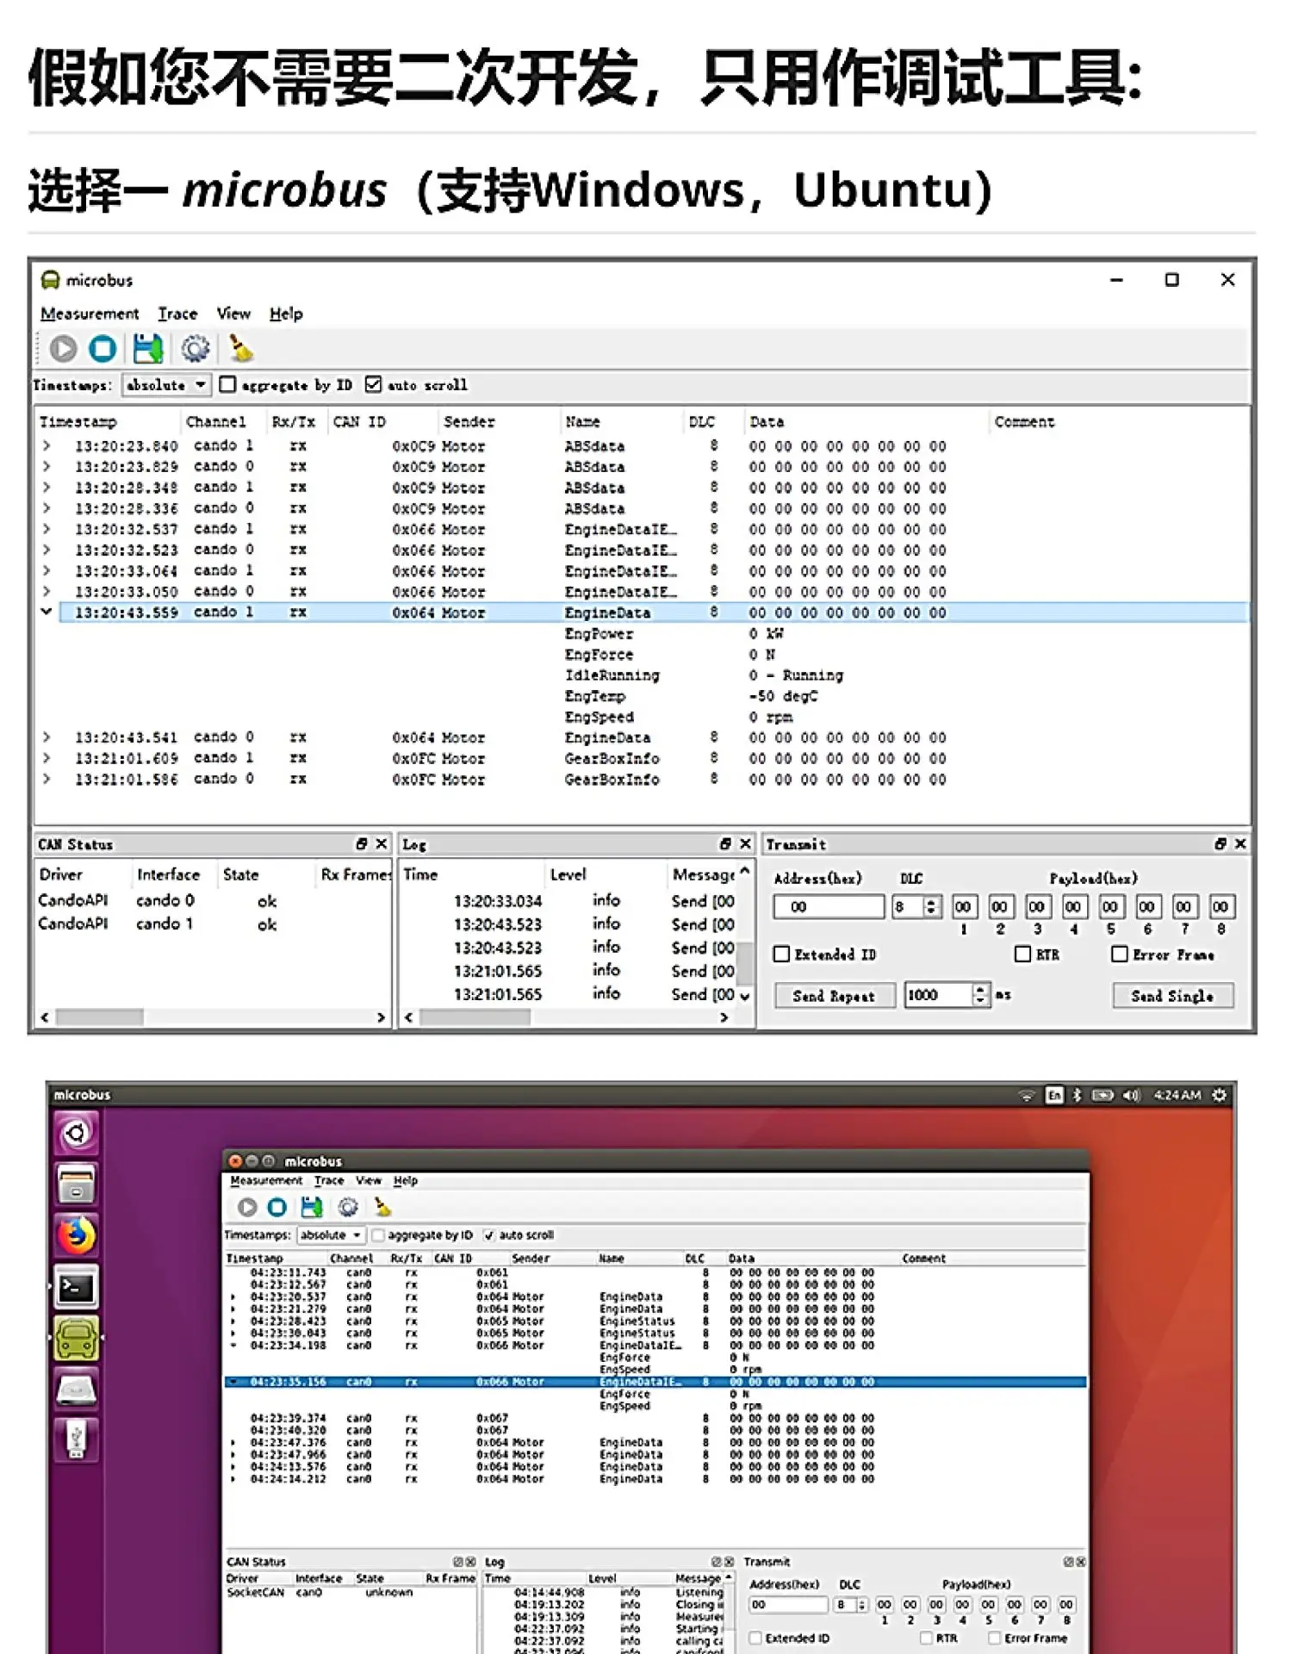Click the microbus bus icon in Ubuntu launcher
The image size is (1292, 1654).
tap(77, 1339)
